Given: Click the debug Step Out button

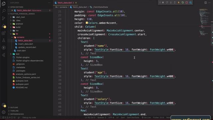Looking at the screenshot, I should tap(175, 3).
